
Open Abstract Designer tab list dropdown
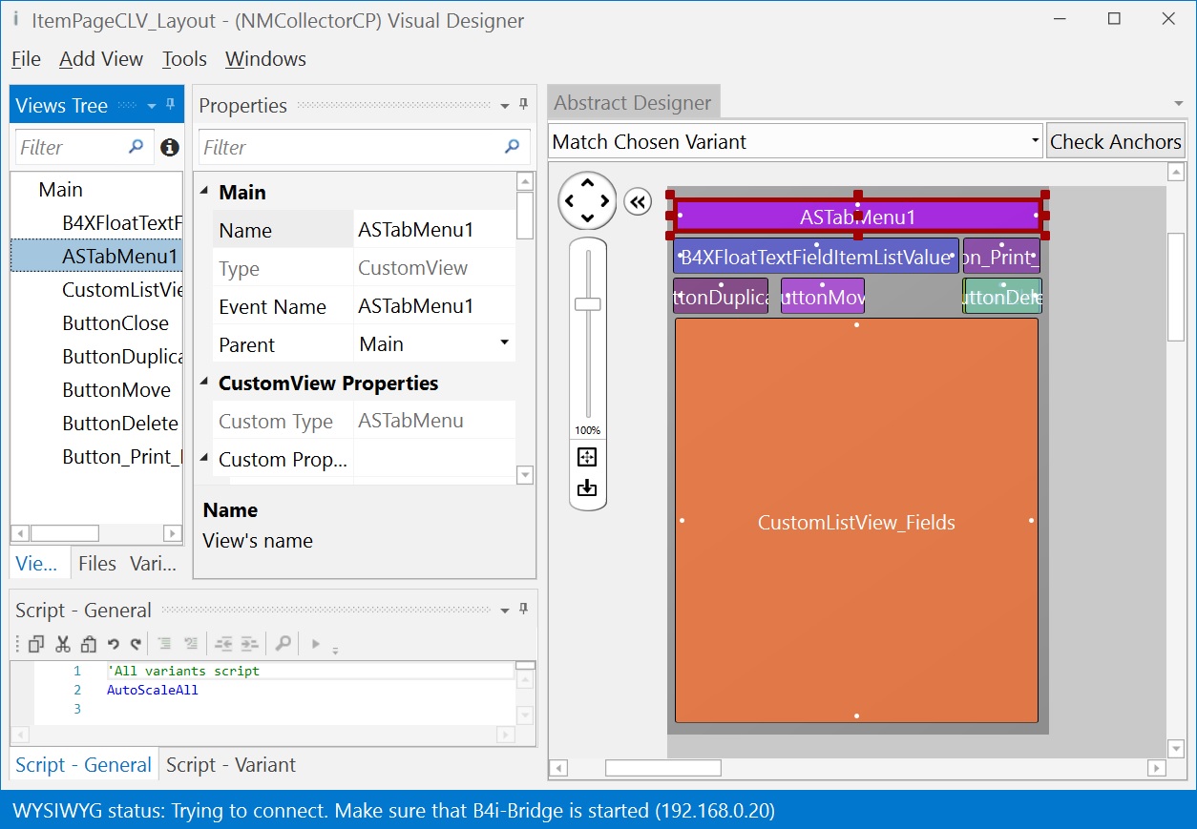(x=1178, y=103)
